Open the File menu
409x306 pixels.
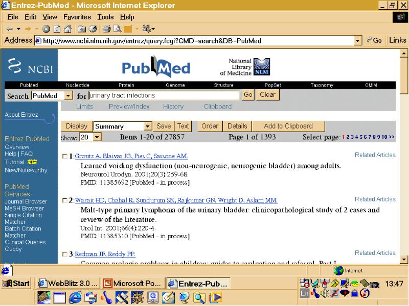click(x=13, y=17)
